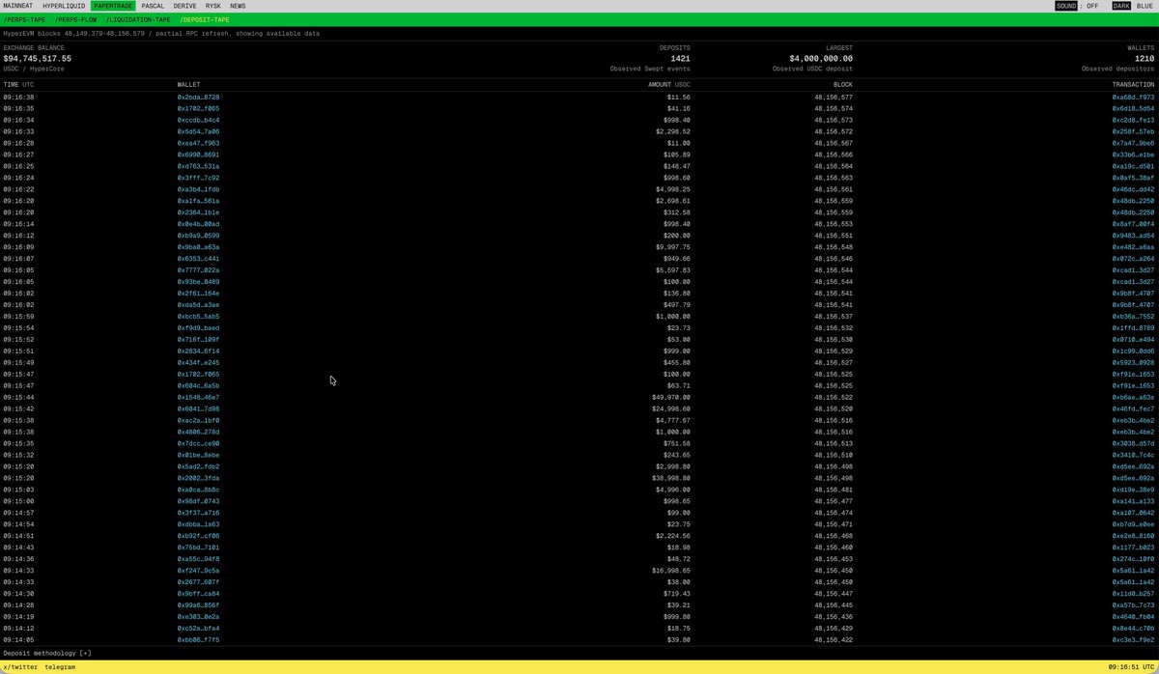This screenshot has height=674, width=1159.
Task: Click the WALLET column header
Action: coord(189,85)
